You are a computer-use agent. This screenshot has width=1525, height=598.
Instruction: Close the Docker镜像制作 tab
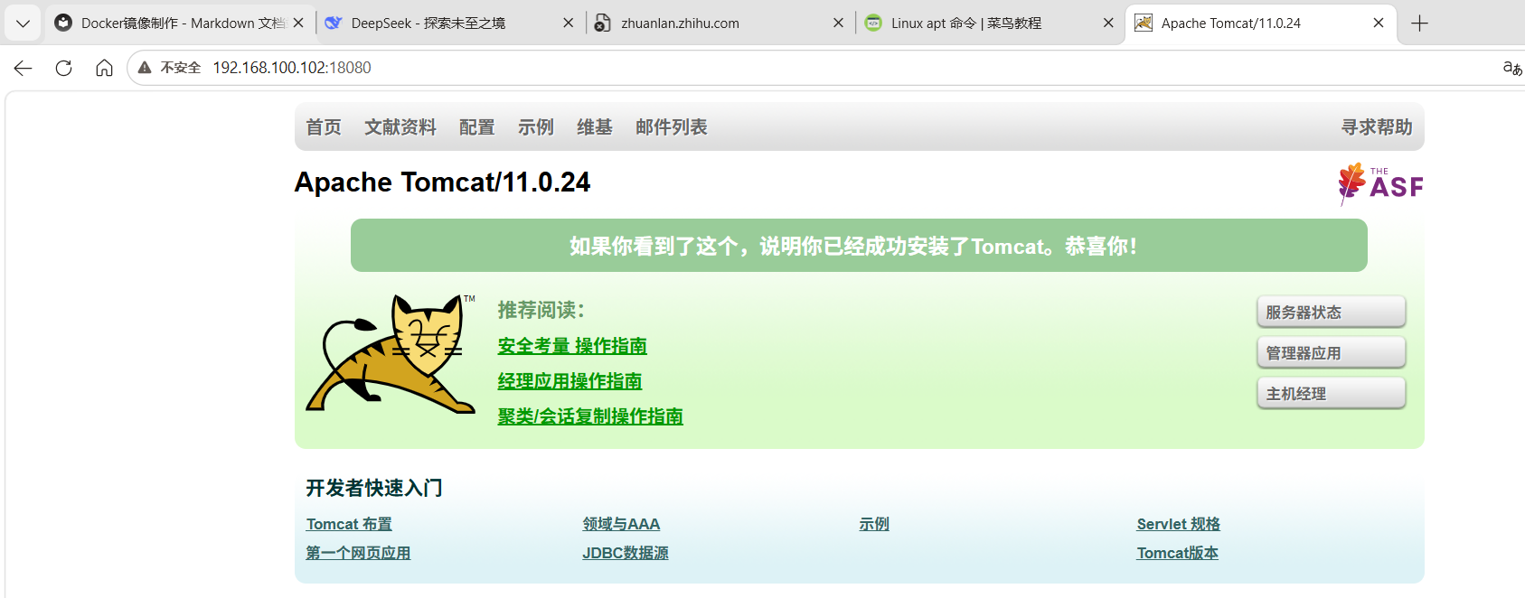point(298,23)
